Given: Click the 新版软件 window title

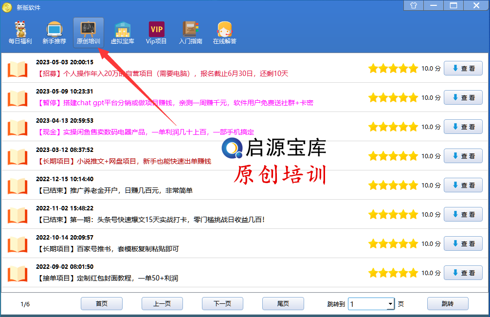Looking at the screenshot, I should [28, 7].
